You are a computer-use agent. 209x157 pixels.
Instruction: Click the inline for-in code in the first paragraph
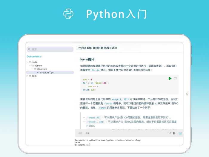tap(96, 70)
